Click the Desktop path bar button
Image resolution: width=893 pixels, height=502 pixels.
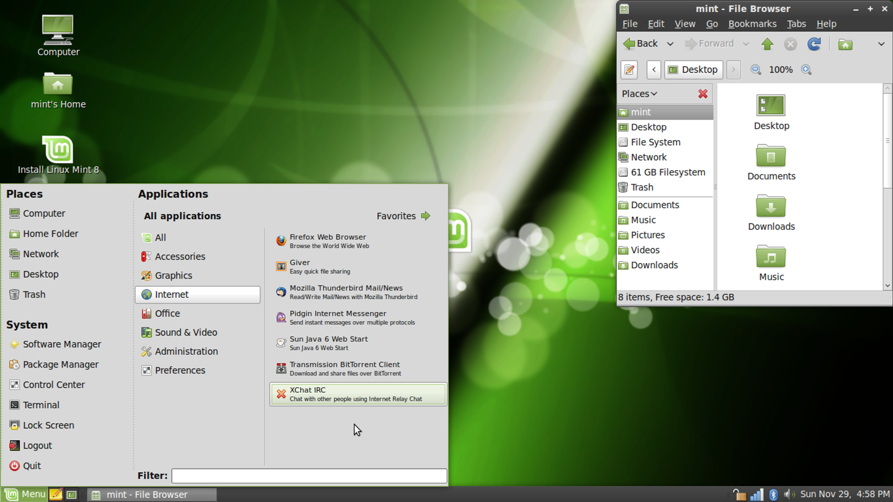click(693, 70)
